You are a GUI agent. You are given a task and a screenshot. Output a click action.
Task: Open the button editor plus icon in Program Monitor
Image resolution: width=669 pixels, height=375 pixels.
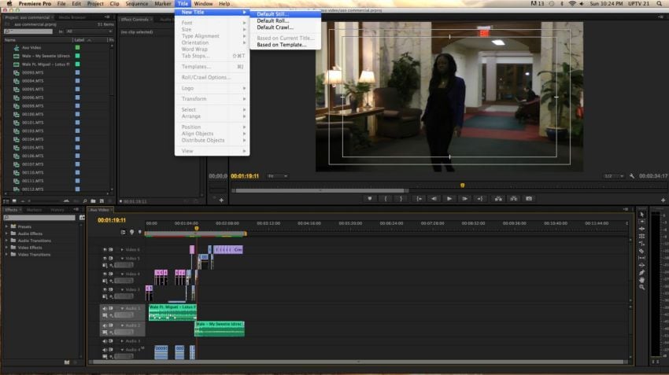(x=663, y=200)
